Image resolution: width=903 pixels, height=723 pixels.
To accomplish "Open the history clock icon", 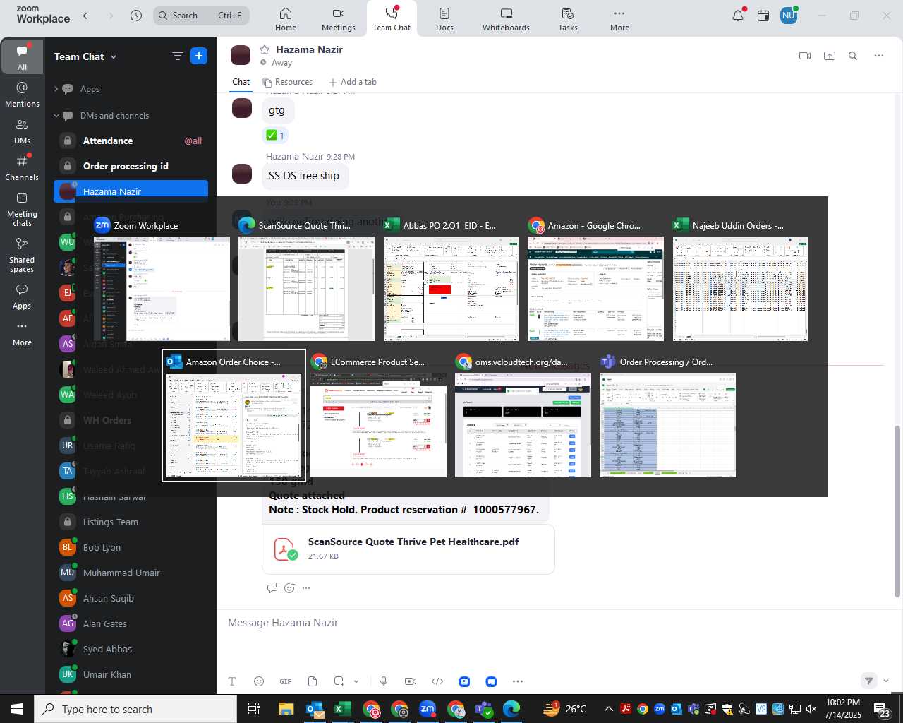I will 136,15.
